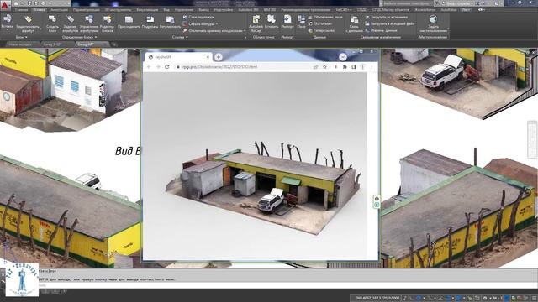
Task: Open the AutoCAD application menu logo
Action: (4, 5)
